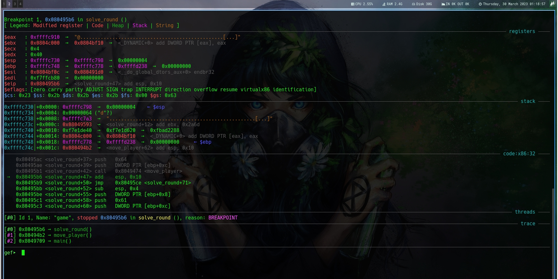The width and height of the screenshot is (558, 279).
Task: Click the stack value "0x00000064"
Action: point(77,113)
